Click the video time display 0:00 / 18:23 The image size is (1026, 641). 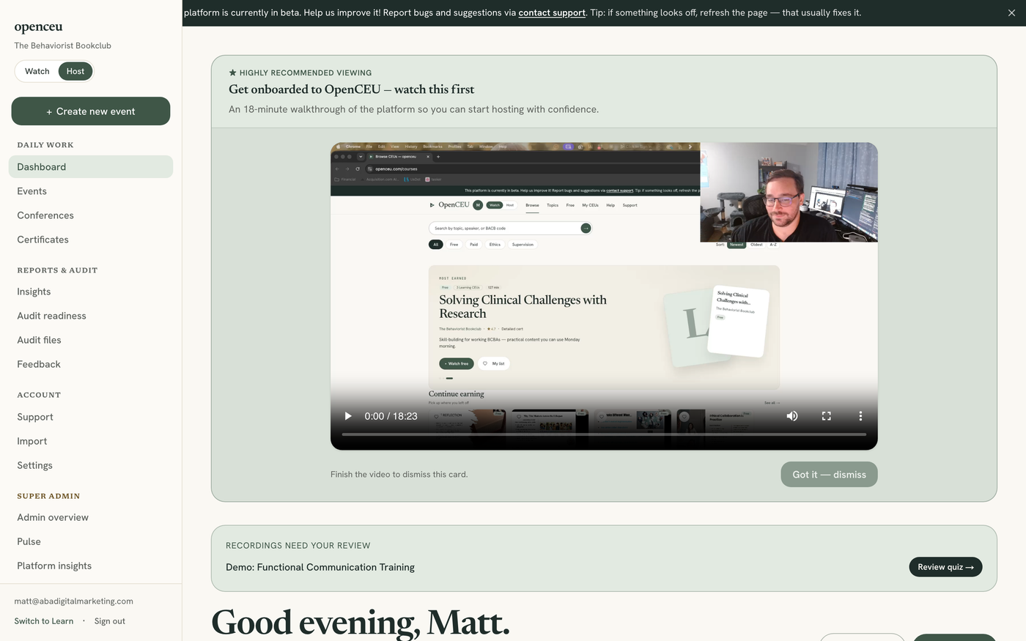[x=391, y=416]
